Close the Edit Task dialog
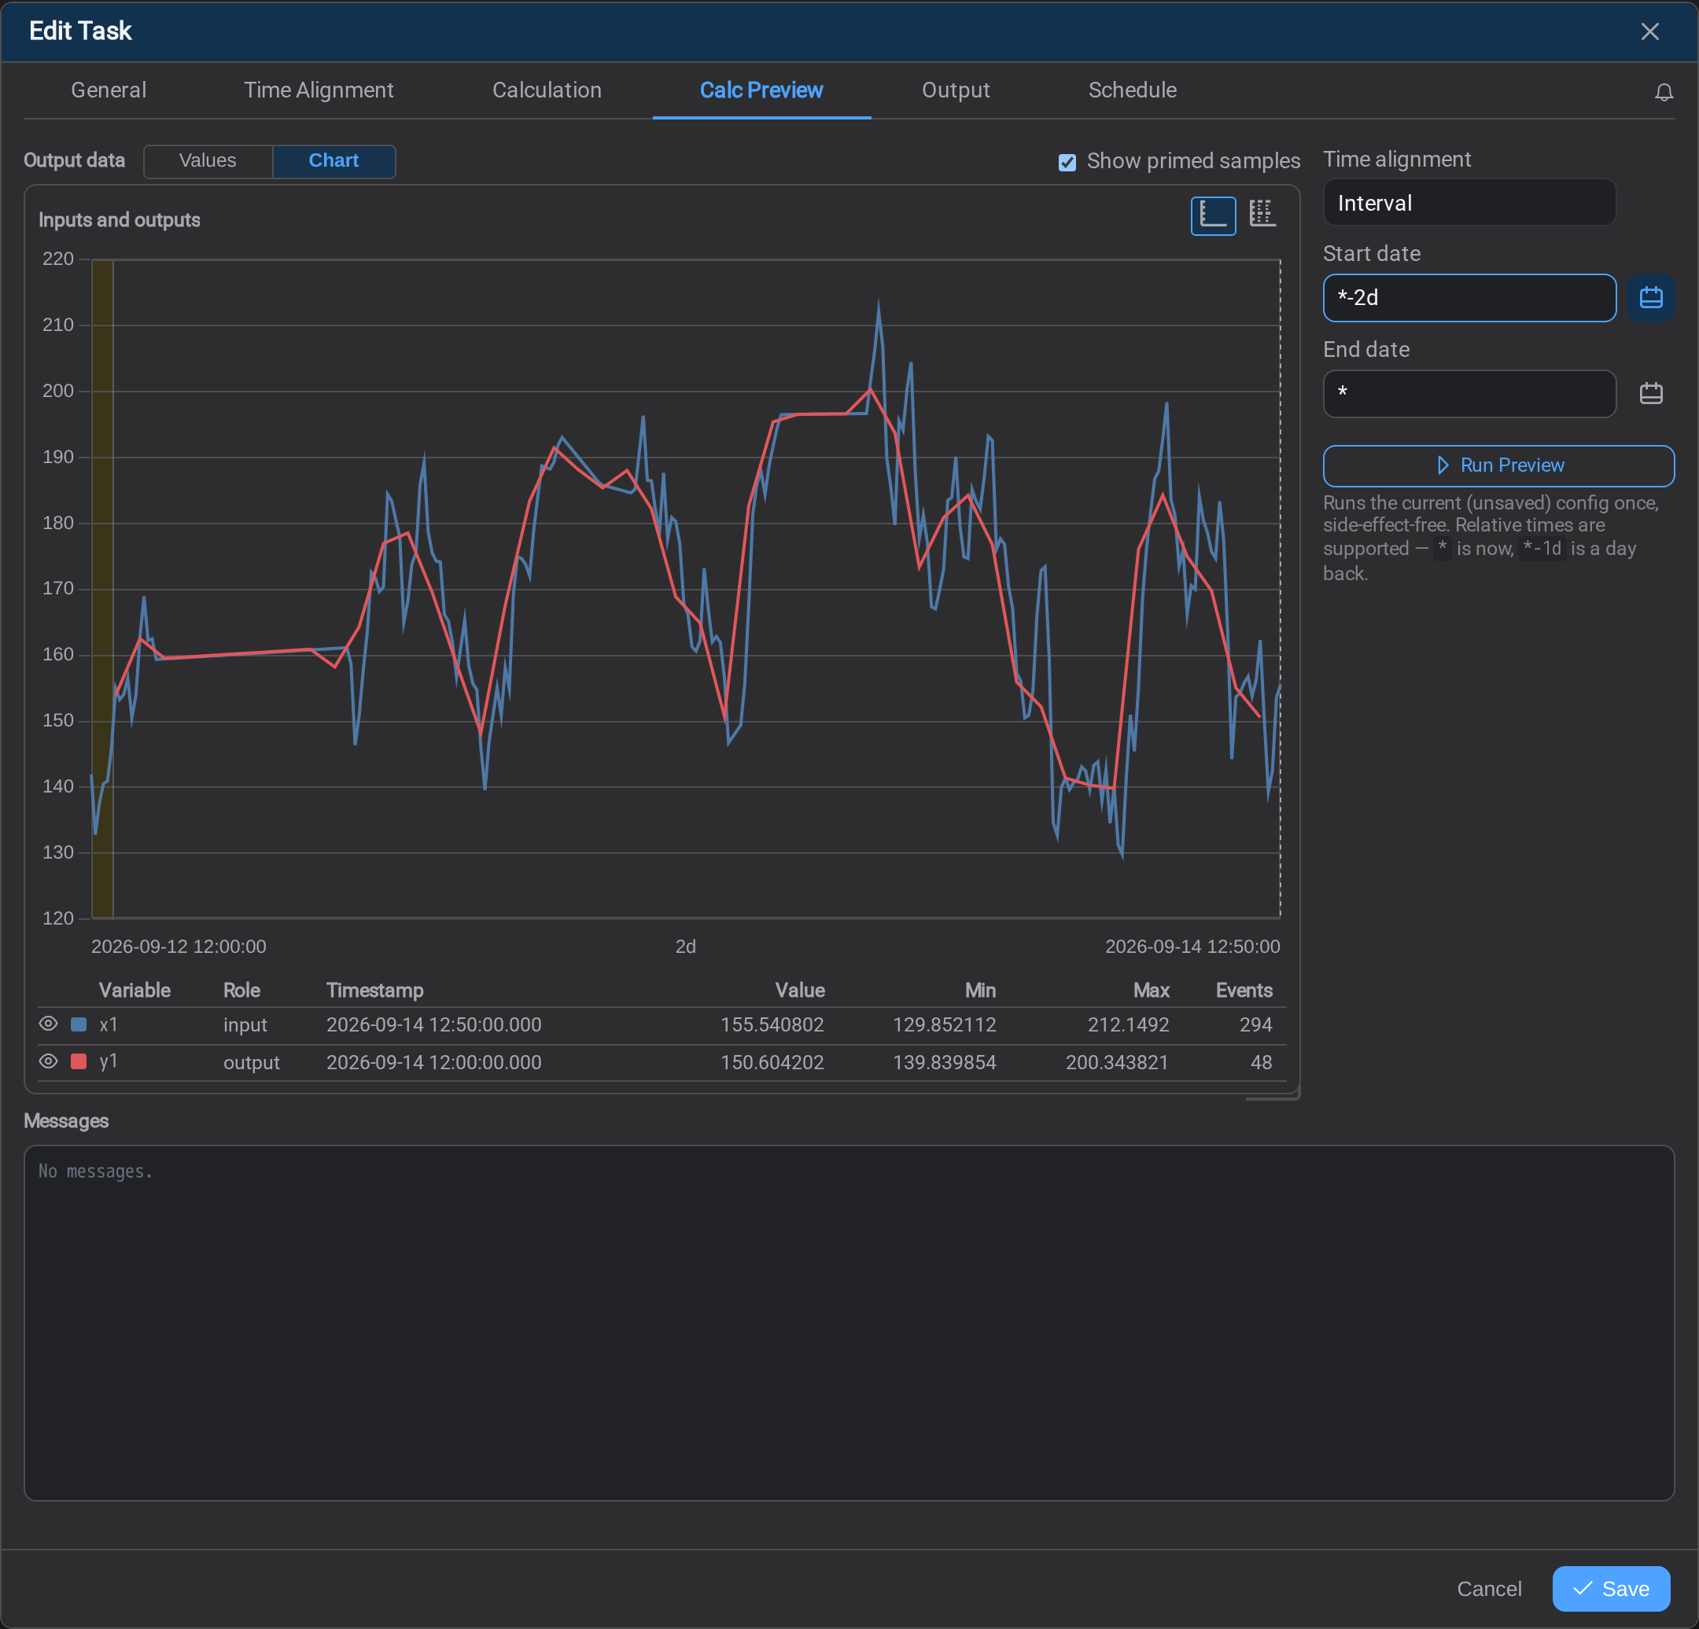The height and width of the screenshot is (1629, 1699). 1649,31
